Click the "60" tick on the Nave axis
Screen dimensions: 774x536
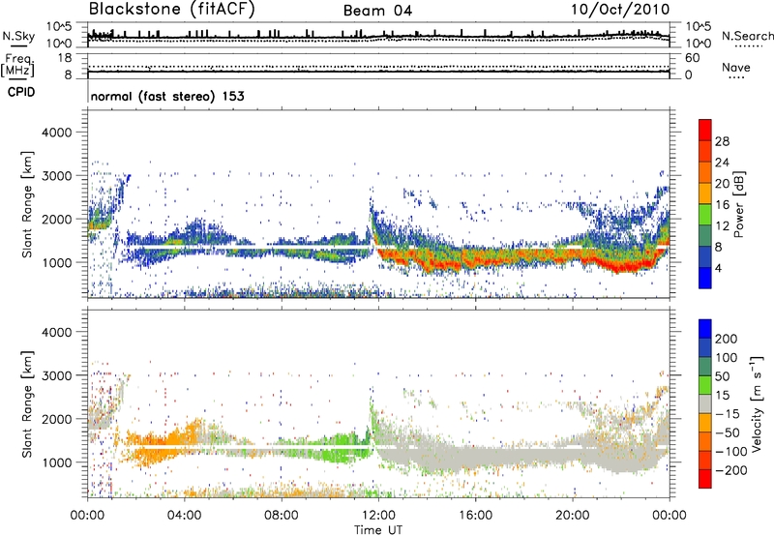click(x=692, y=58)
